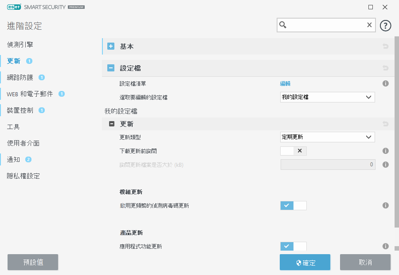Click info icon for 設定檔清單

click(x=385, y=83)
